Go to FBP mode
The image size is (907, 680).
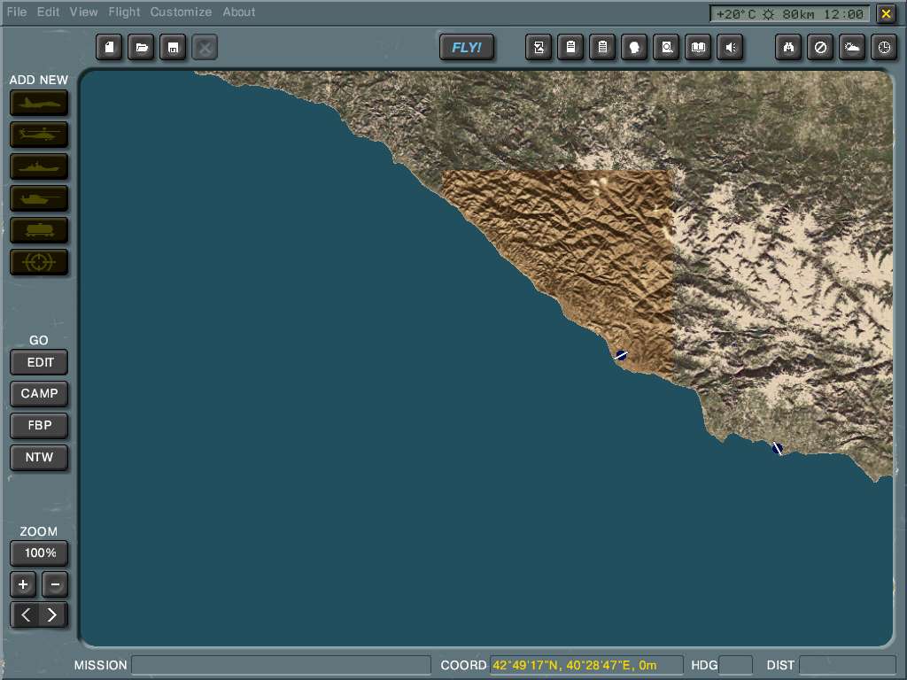pyautogui.click(x=39, y=426)
